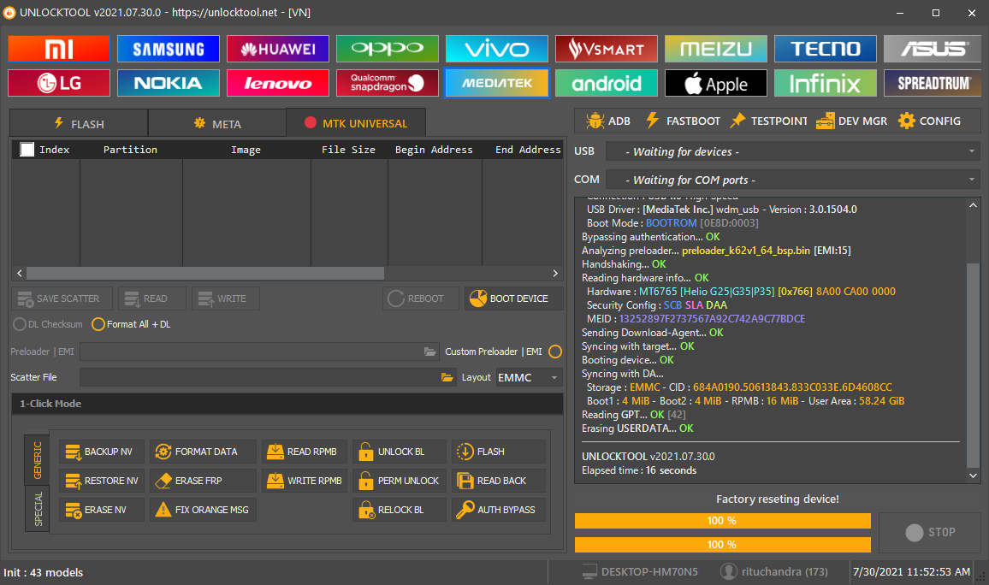
Task: Open the Dev Mgr device manager
Action: click(x=851, y=121)
